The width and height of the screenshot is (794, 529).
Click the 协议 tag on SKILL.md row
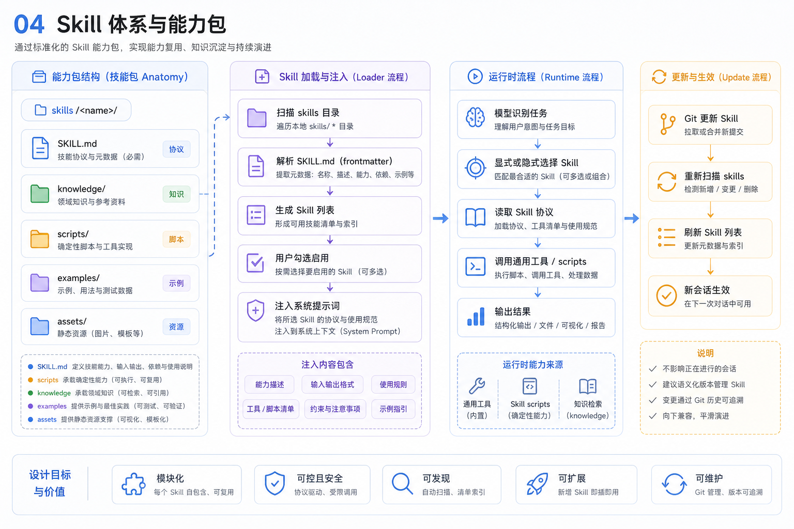[176, 149]
